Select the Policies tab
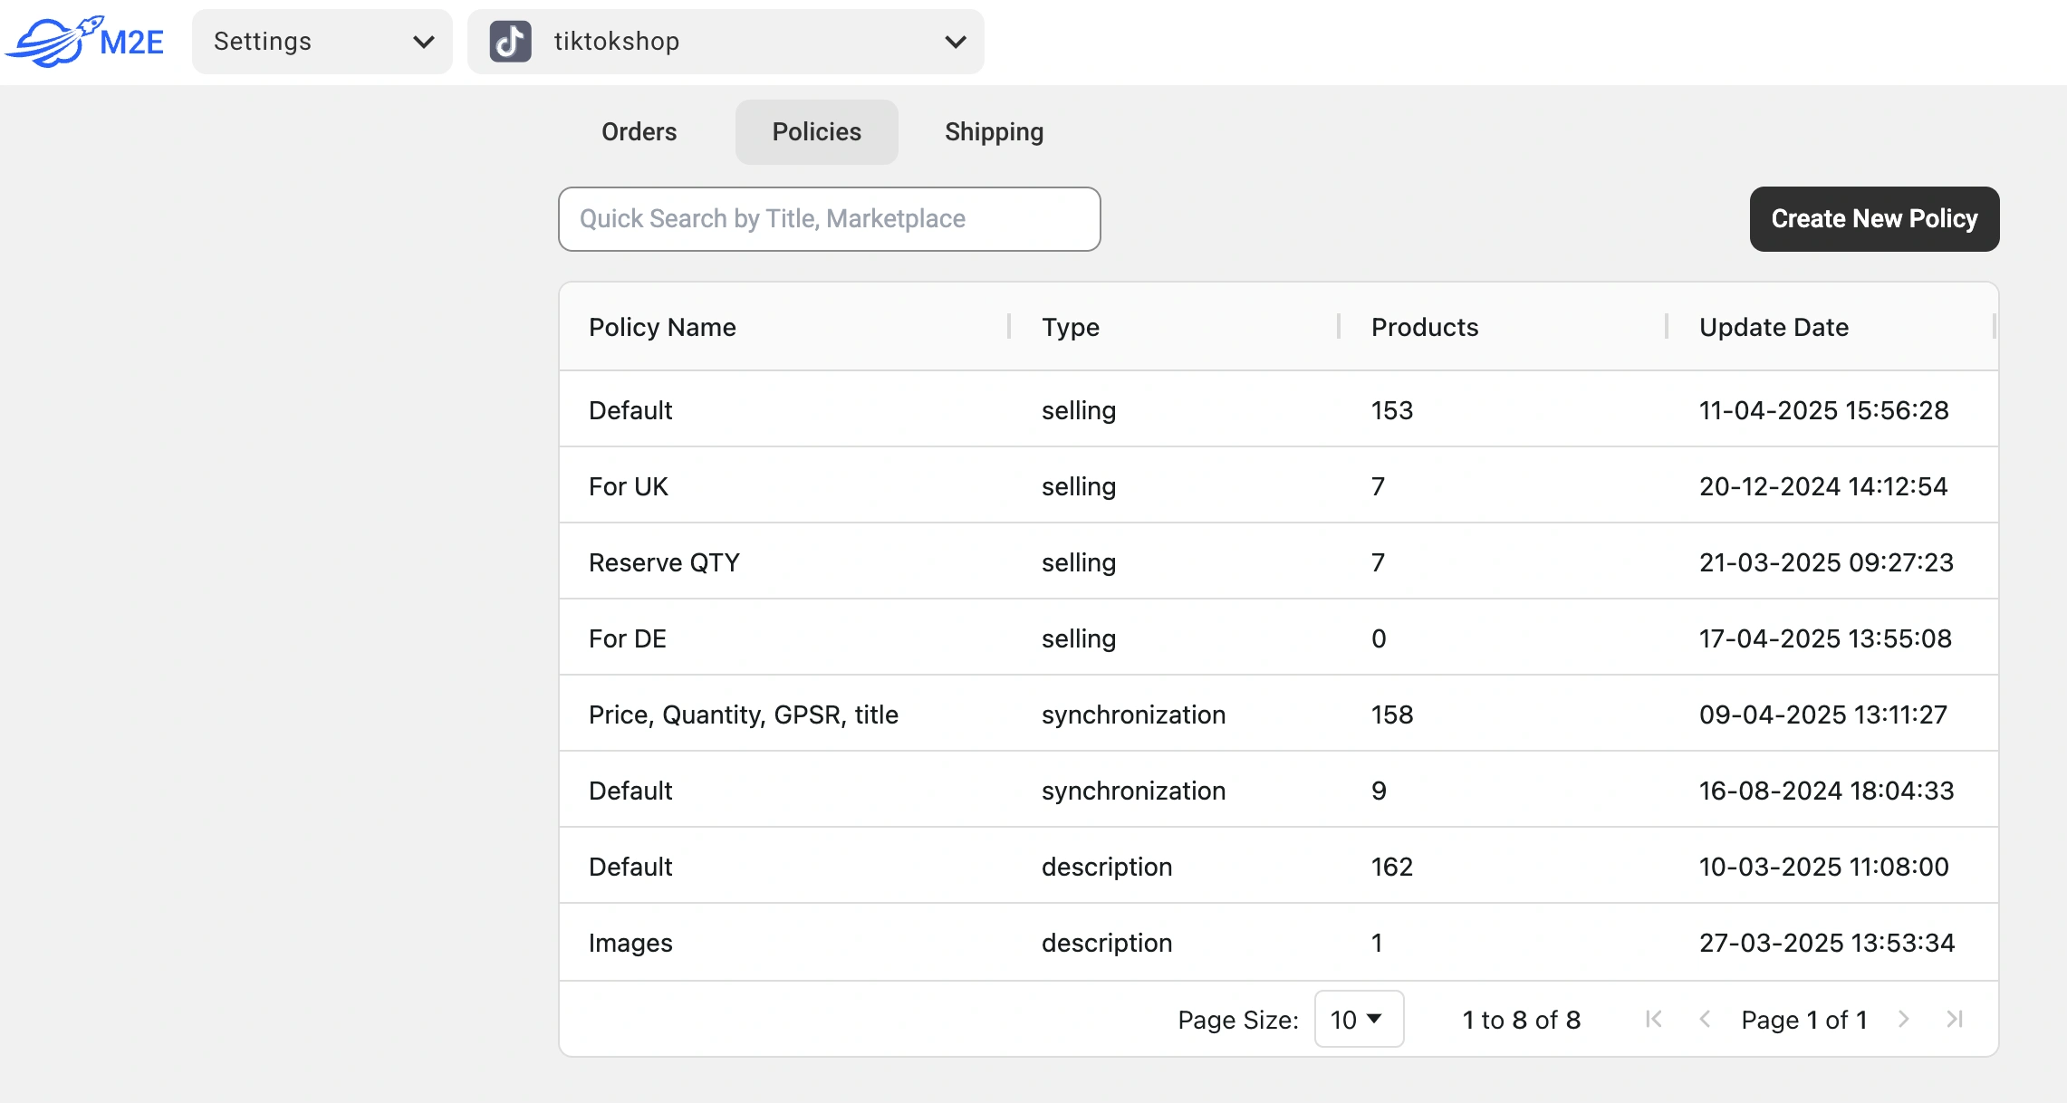Viewport: 2067px width, 1103px height. 816,132
